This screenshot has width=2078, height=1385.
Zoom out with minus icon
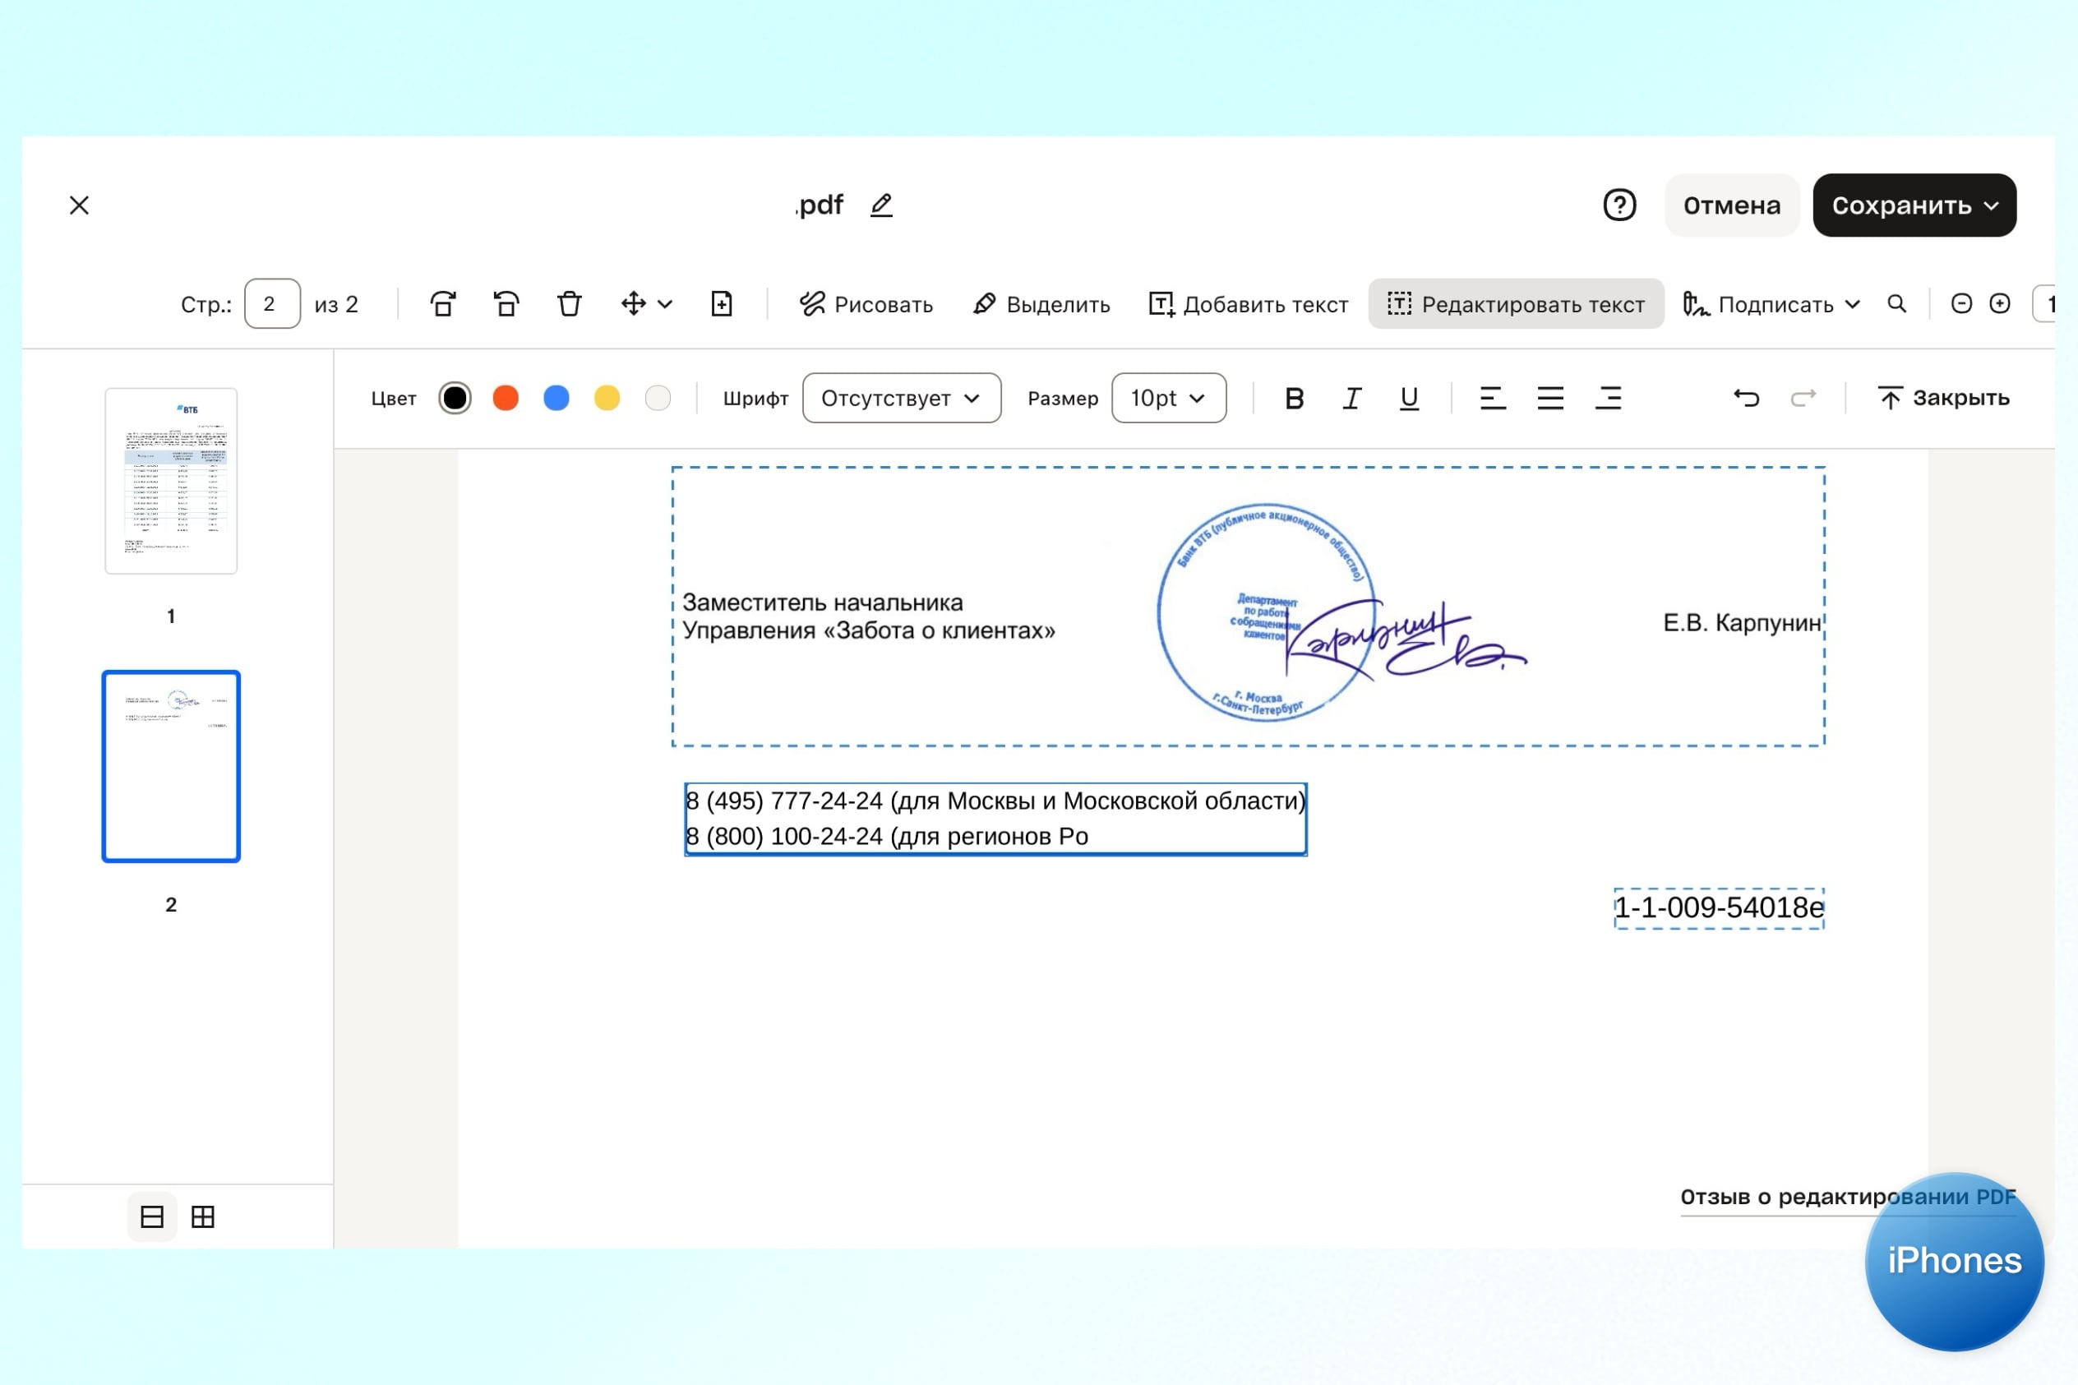click(1960, 304)
